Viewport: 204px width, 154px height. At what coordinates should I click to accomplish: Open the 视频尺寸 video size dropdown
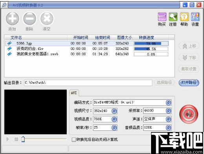114,111
